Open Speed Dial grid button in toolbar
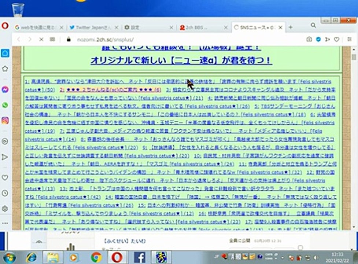358x264 pixels. [x=52, y=40]
